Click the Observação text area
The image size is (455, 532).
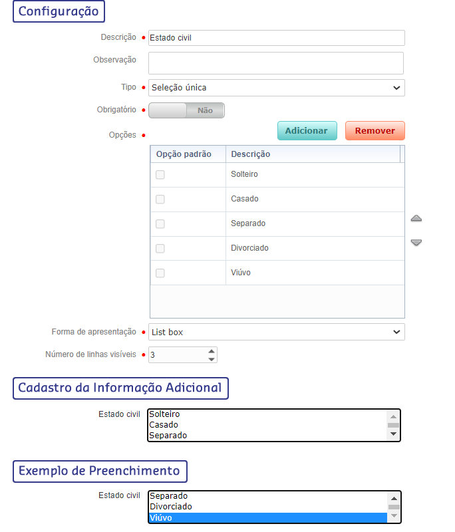276,63
